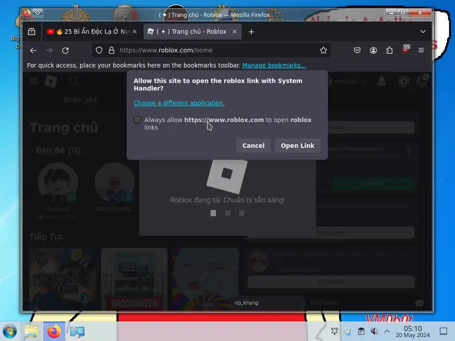The image size is (455, 341).
Task: Open the clipboard tray icon
Action: pyautogui.click(x=361, y=331)
